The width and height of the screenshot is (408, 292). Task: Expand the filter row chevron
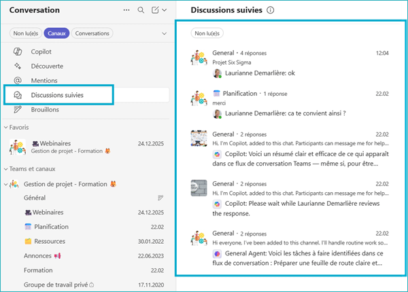click(x=164, y=33)
